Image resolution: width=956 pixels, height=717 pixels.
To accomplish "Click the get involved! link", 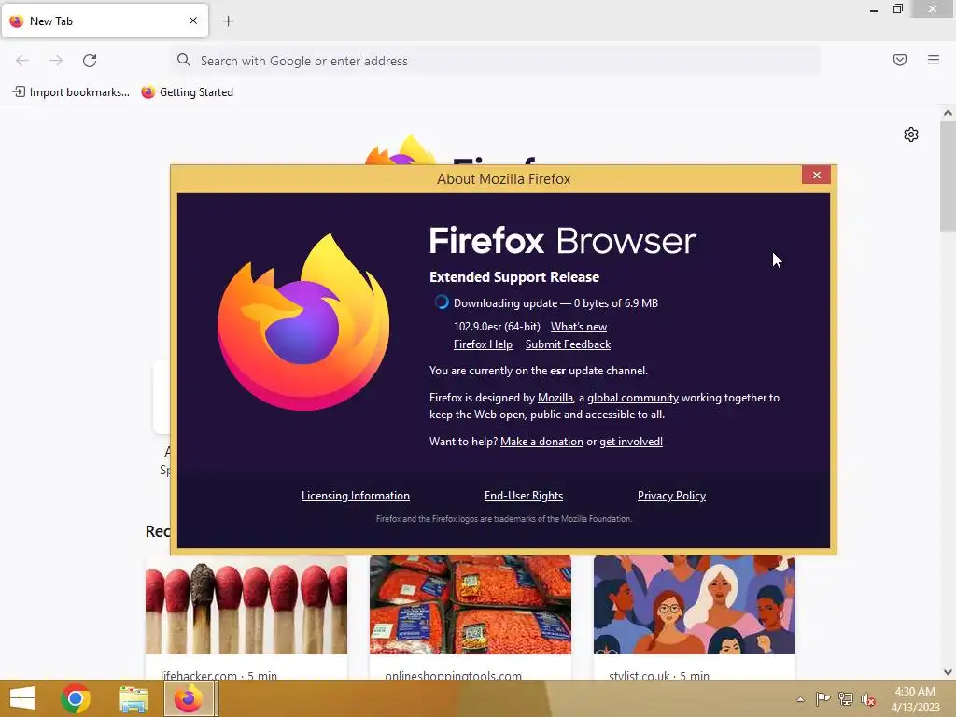I will pos(631,442).
